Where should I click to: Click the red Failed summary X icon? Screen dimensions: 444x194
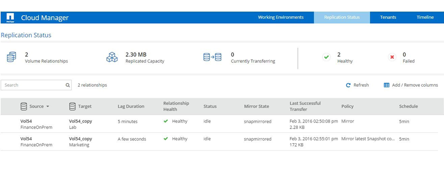click(392, 57)
